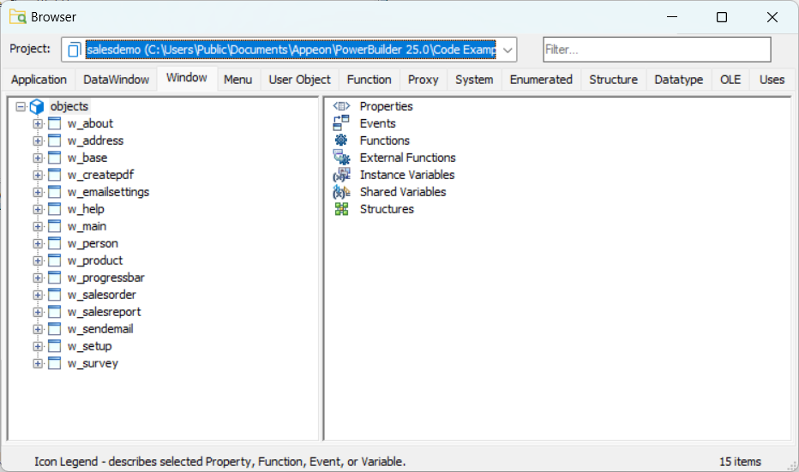Click the Properties icon in right pane
This screenshot has height=472, width=799.
pos(341,106)
